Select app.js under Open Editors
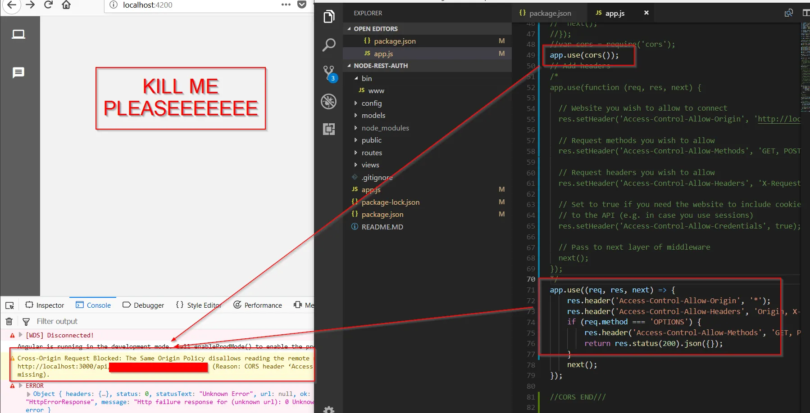The image size is (810, 413). coord(427,54)
